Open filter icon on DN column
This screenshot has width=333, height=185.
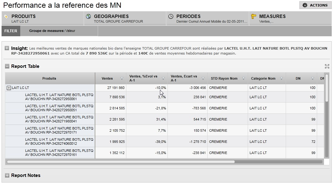312,79
